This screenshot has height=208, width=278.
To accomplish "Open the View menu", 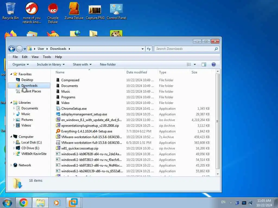I will 35,57.
